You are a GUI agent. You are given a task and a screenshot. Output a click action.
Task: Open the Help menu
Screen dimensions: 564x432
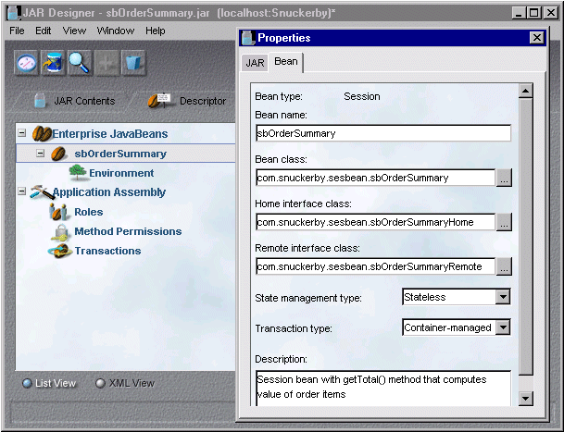tap(156, 31)
